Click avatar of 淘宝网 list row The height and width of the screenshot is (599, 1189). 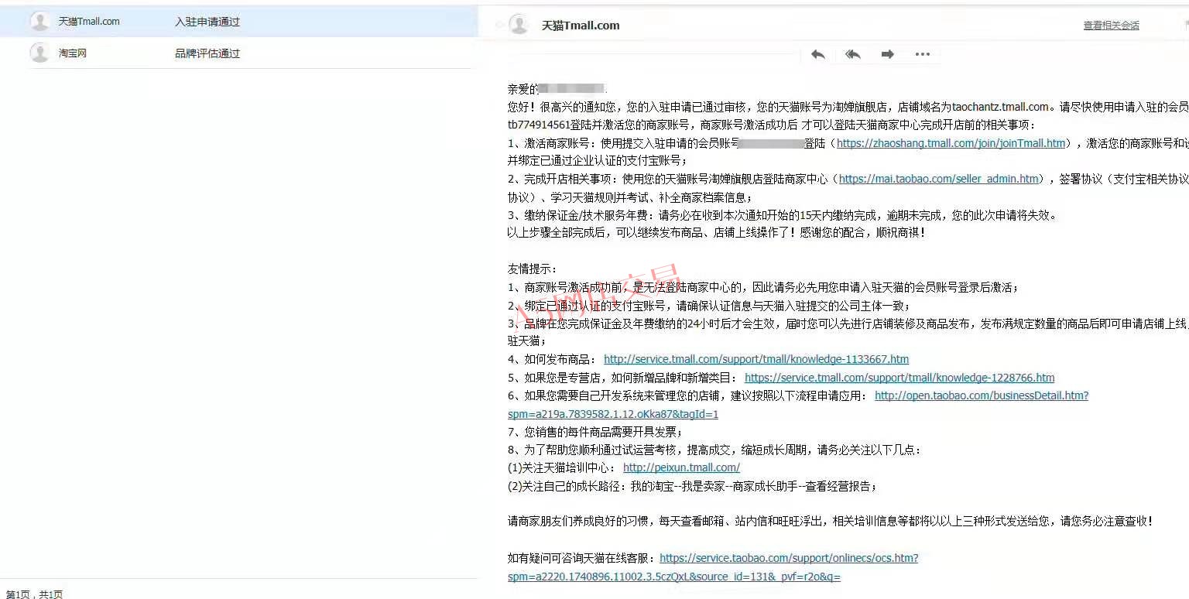tap(39, 53)
